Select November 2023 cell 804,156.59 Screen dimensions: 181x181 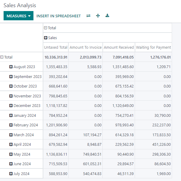(x=119, y=96)
